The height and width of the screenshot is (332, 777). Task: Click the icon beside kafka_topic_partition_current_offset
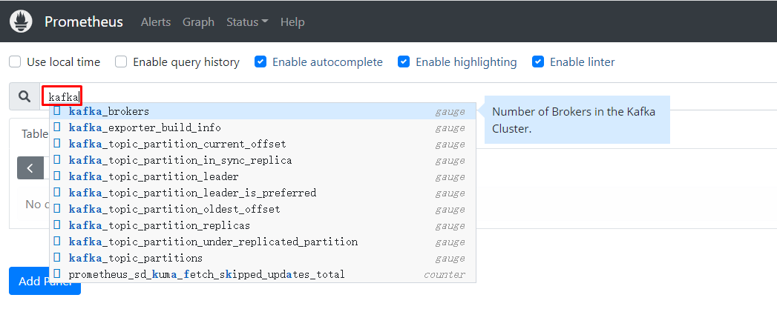57,144
